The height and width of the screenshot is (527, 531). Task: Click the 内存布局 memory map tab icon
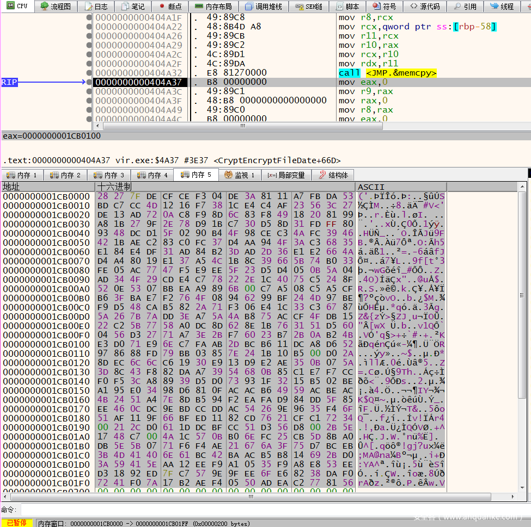pos(199,7)
